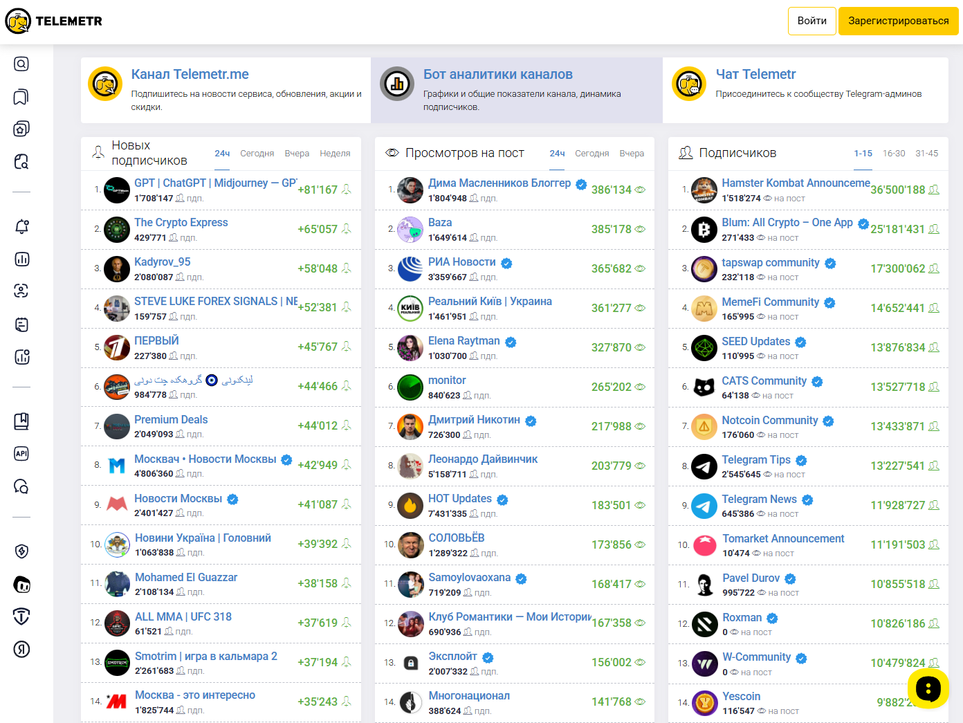The image size is (963, 723).
Task: Click the eye icon beside Просмотров на пост
Action: (x=392, y=153)
